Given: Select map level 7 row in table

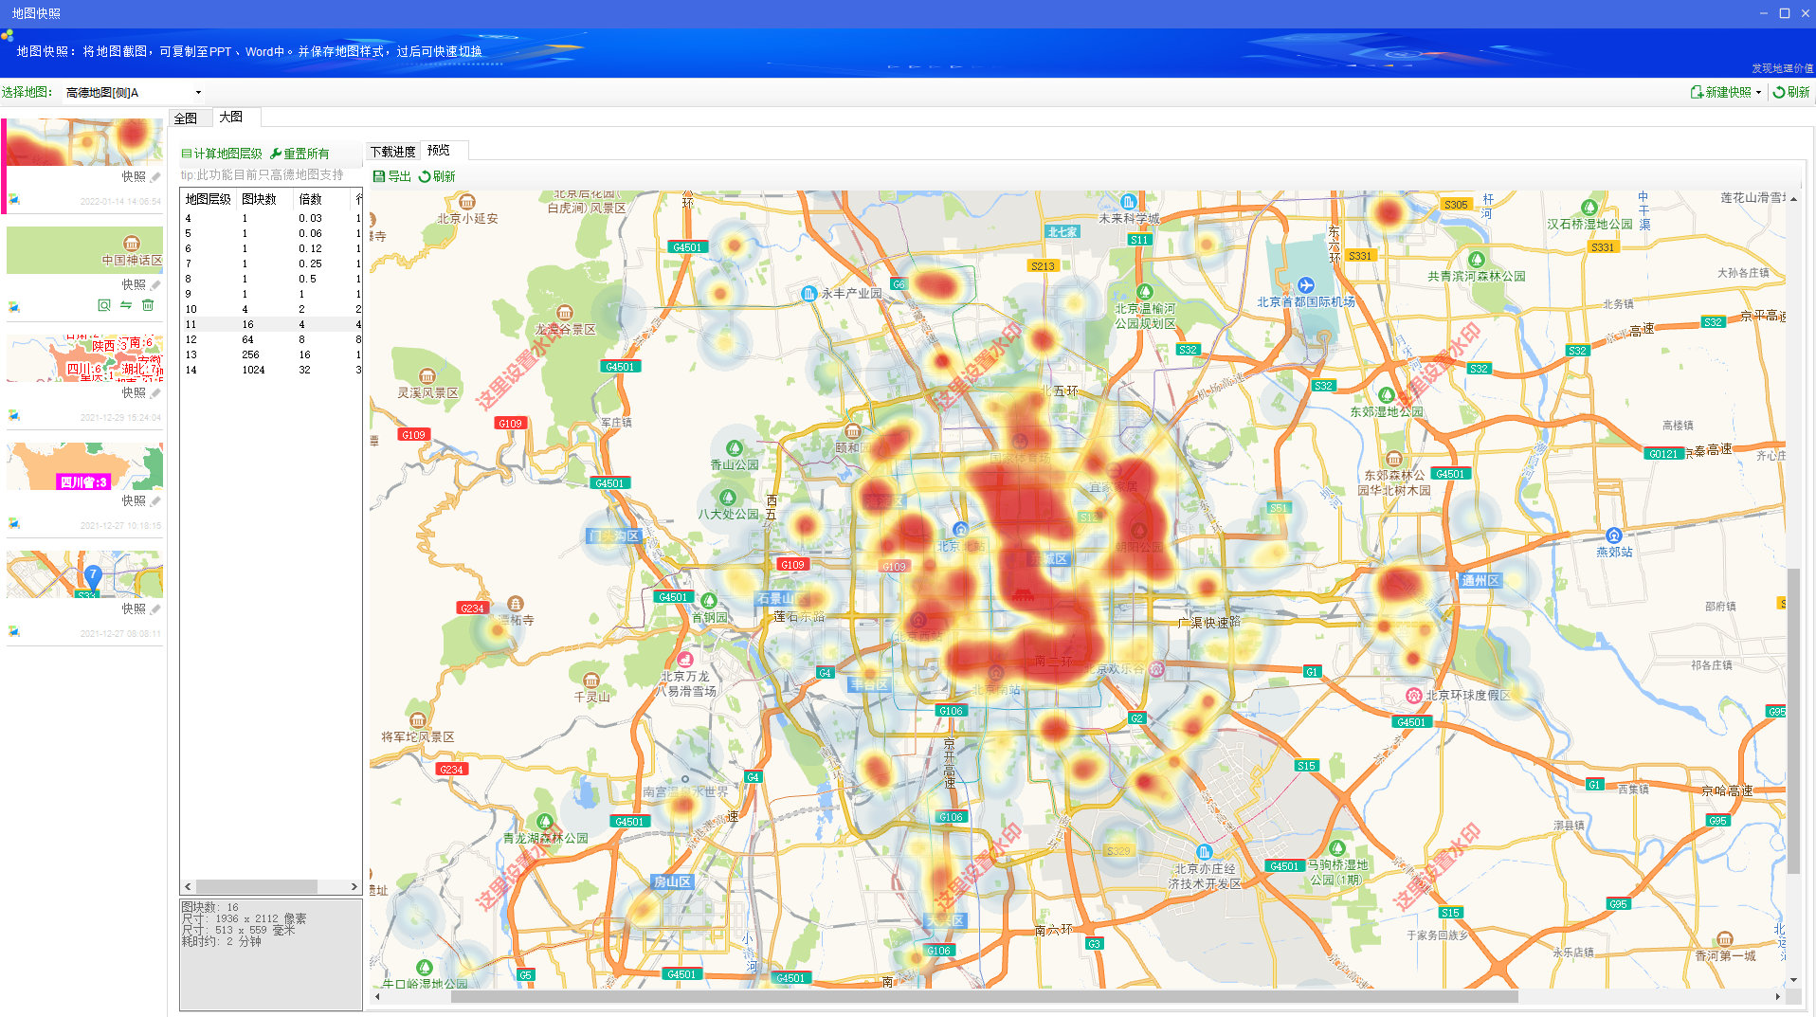Looking at the screenshot, I should coord(271,263).
